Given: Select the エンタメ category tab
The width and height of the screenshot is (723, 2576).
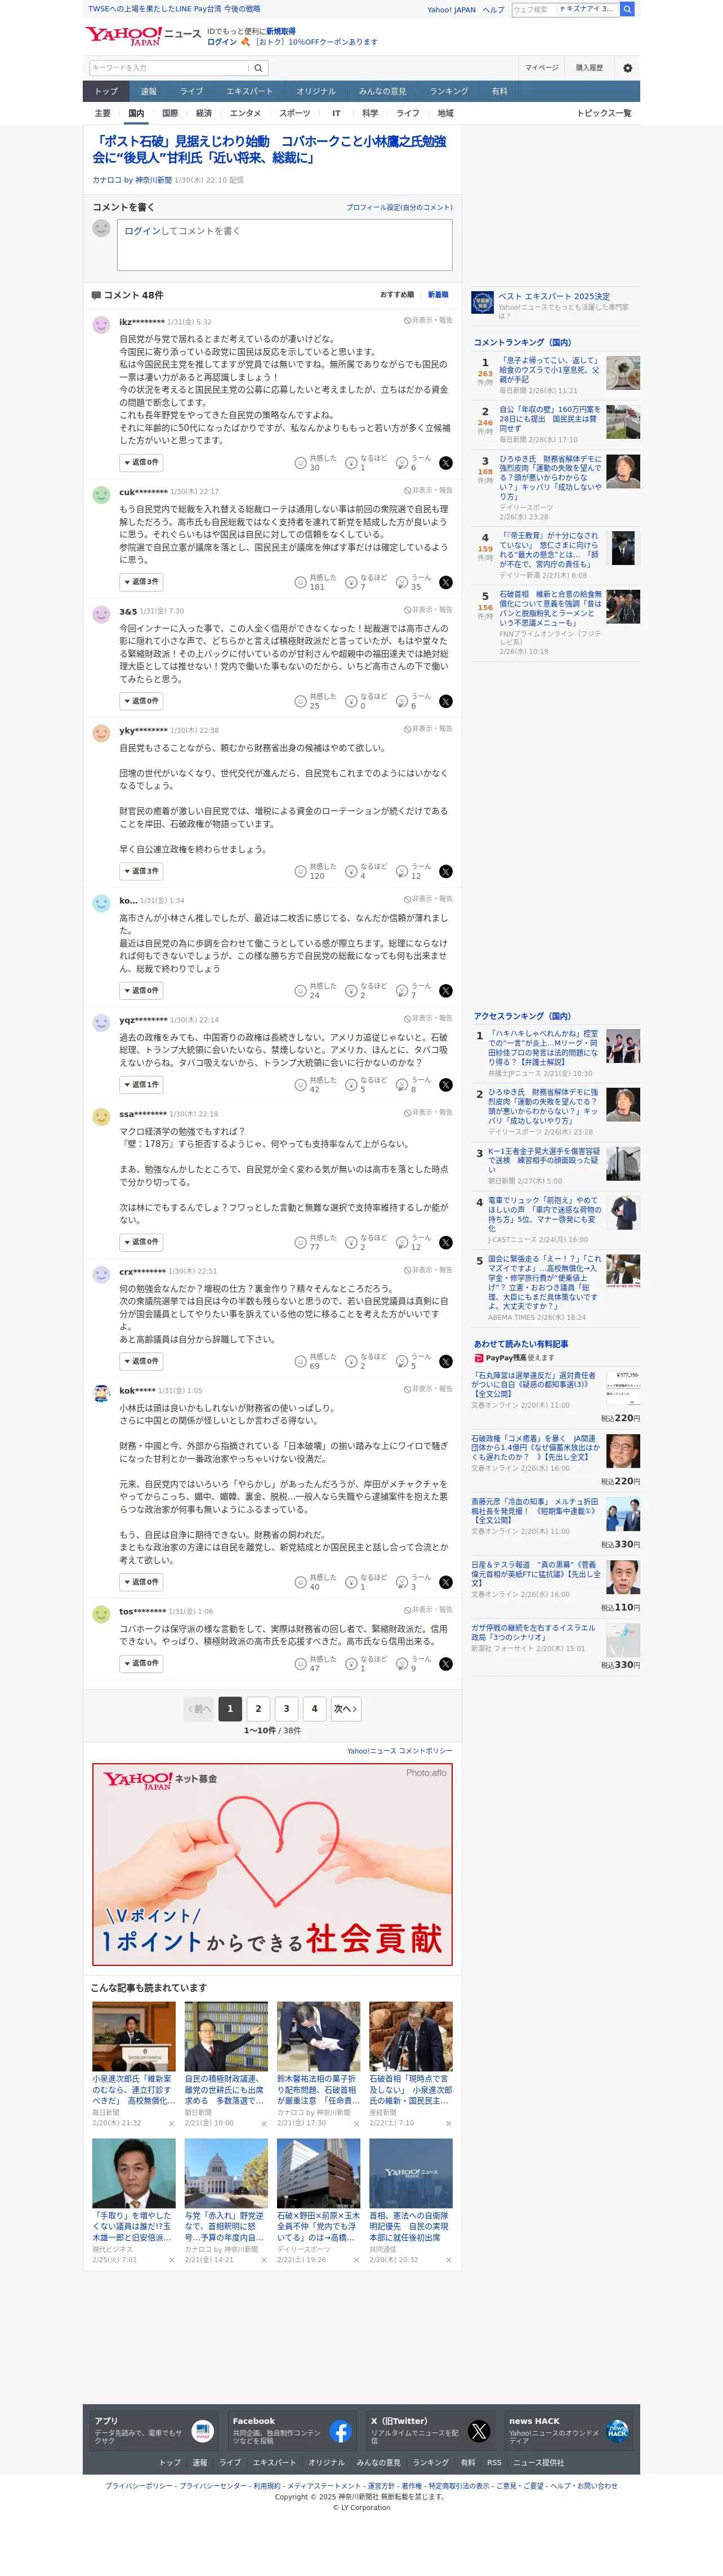Looking at the screenshot, I should pyautogui.click(x=245, y=113).
